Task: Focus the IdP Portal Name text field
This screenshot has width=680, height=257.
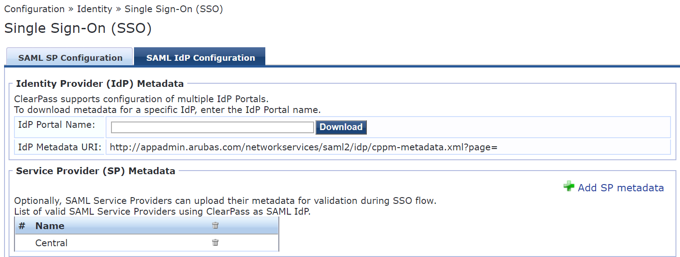Action: click(x=212, y=127)
